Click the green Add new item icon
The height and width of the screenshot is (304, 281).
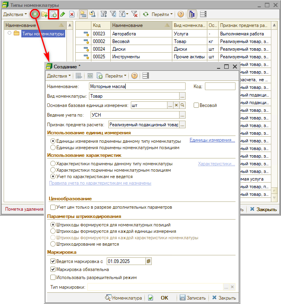coord(35,14)
